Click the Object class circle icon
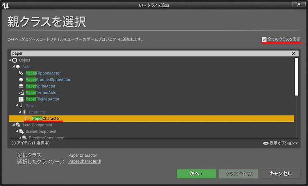 pyautogui.click(x=15, y=60)
